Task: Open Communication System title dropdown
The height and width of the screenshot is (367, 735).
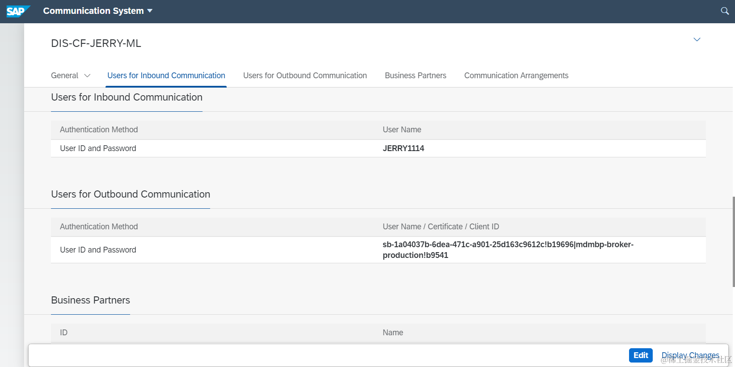Action: coord(98,11)
